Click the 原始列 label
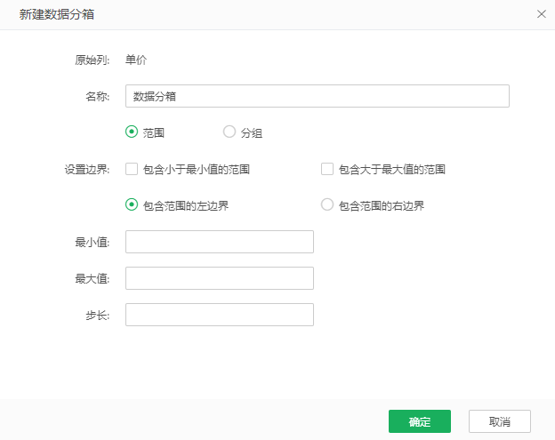Image resolution: width=555 pixels, height=440 pixels. pyautogui.click(x=92, y=60)
